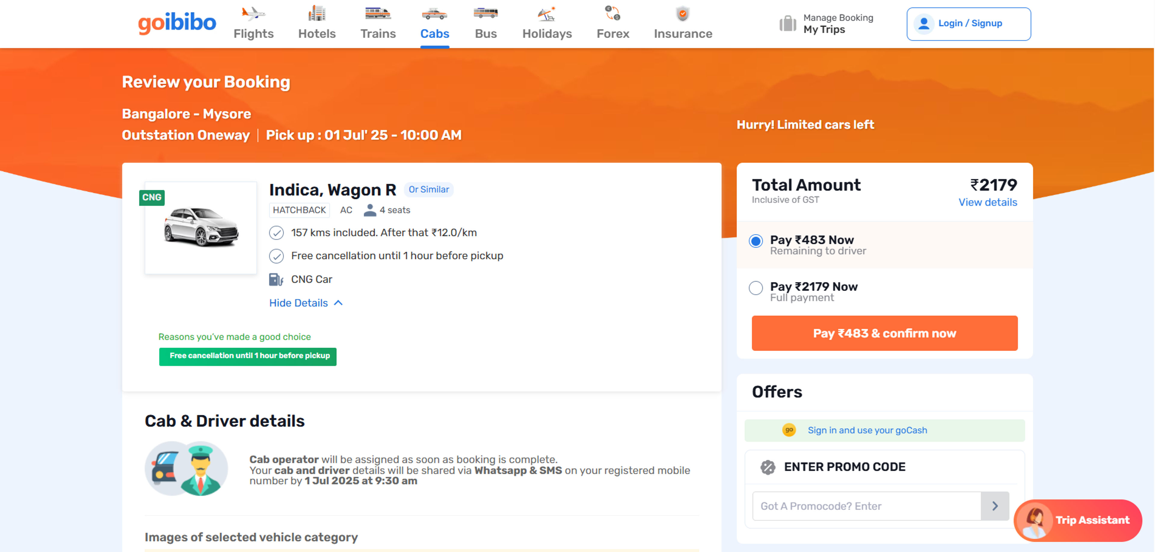Screen dimensions: 1155x552
Task: Open View details for total amount
Action: coord(987,203)
